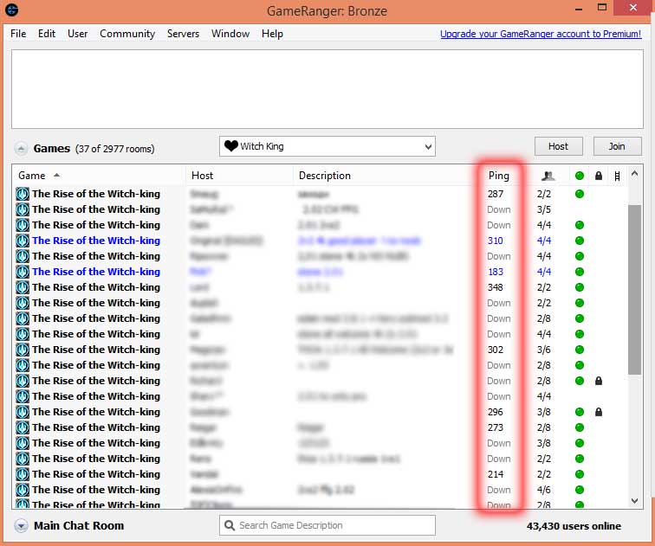655x546 pixels.
Task: Open the User menu
Action: (x=77, y=34)
